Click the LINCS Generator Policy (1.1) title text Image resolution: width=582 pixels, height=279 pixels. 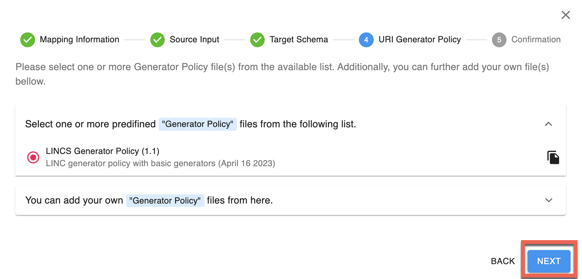(x=102, y=151)
